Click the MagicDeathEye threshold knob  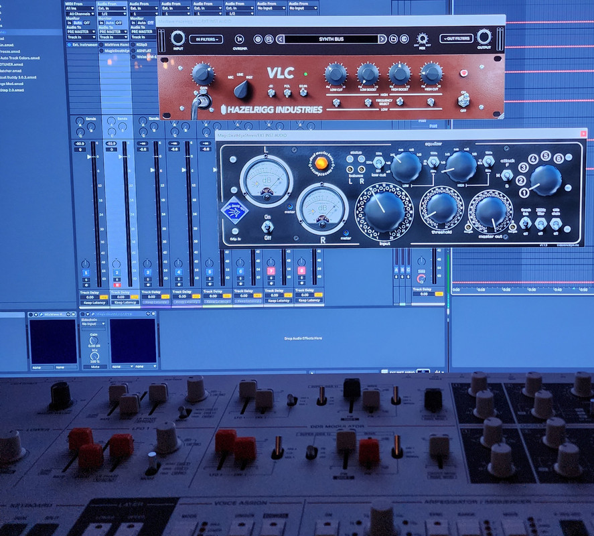click(x=441, y=208)
